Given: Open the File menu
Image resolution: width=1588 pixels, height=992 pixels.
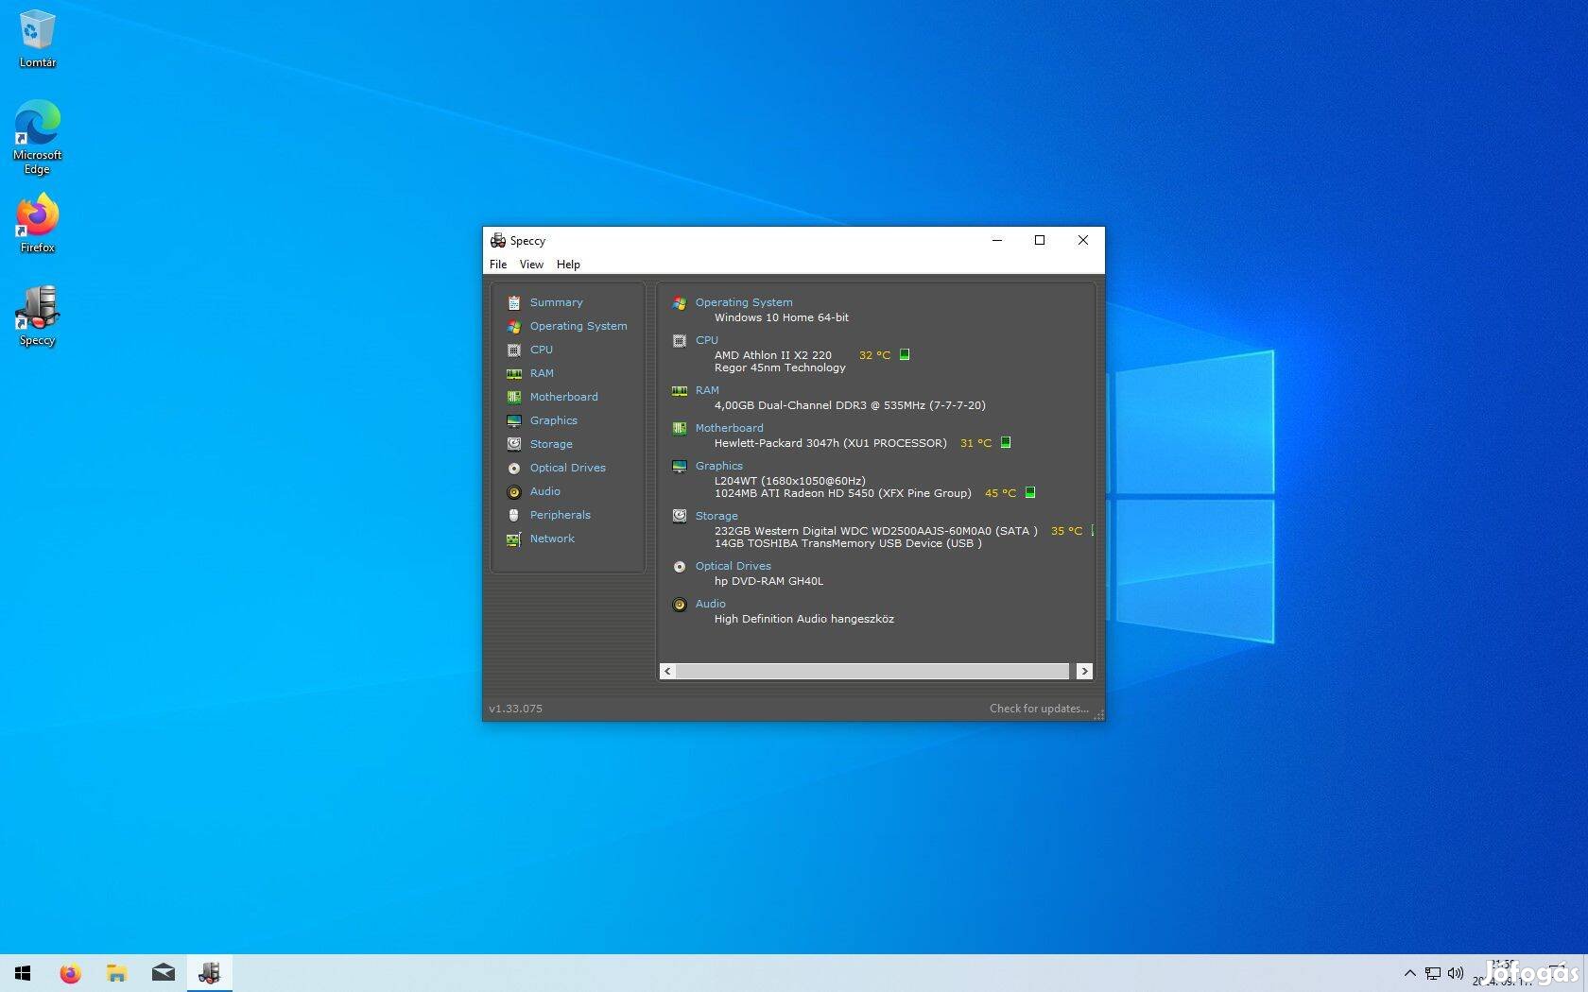Looking at the screenshot, I should [498, 265].
